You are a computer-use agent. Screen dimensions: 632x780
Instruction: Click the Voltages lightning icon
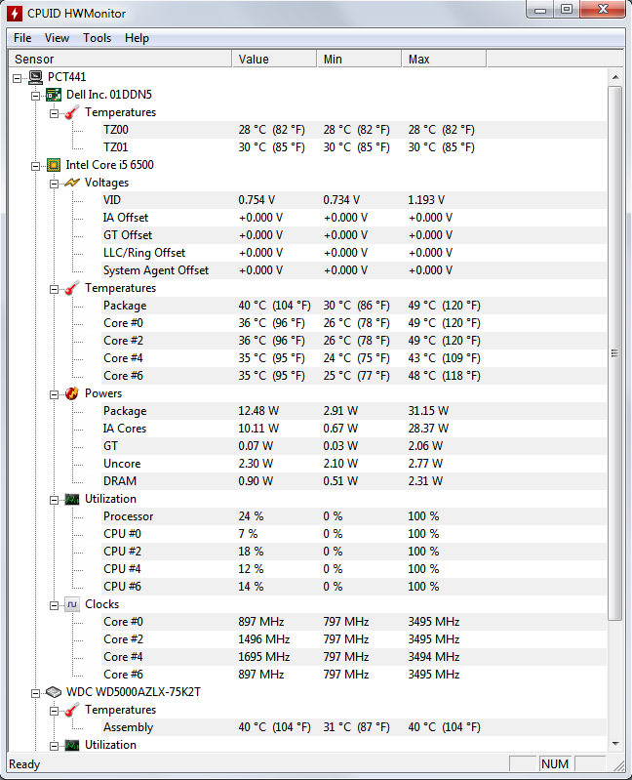[x=72, y=183]
